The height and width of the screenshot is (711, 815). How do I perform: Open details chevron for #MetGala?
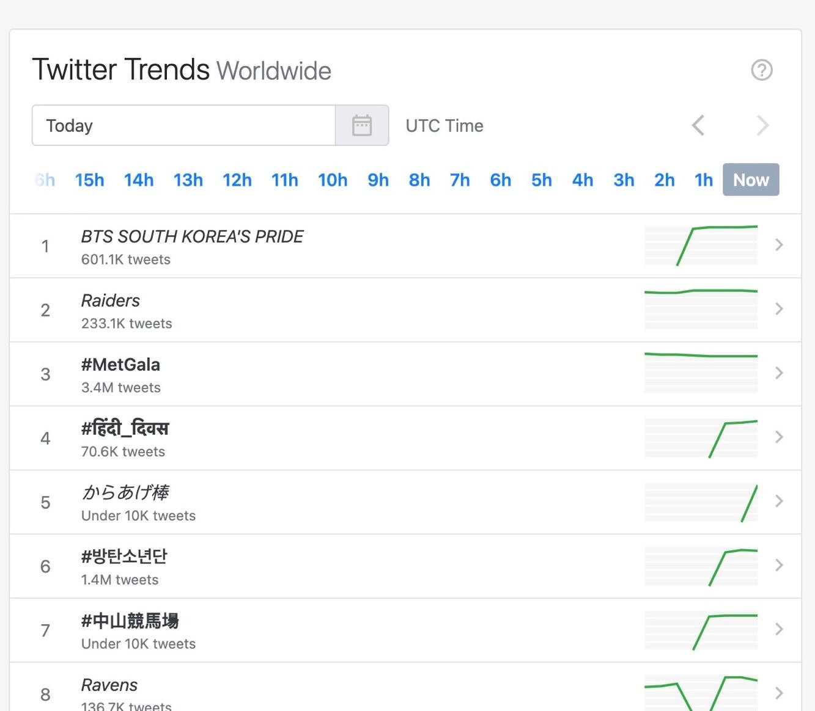(x=779, y=373)
